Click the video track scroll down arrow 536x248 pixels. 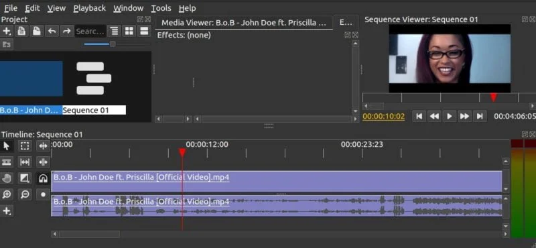click(x=506, y=189)
